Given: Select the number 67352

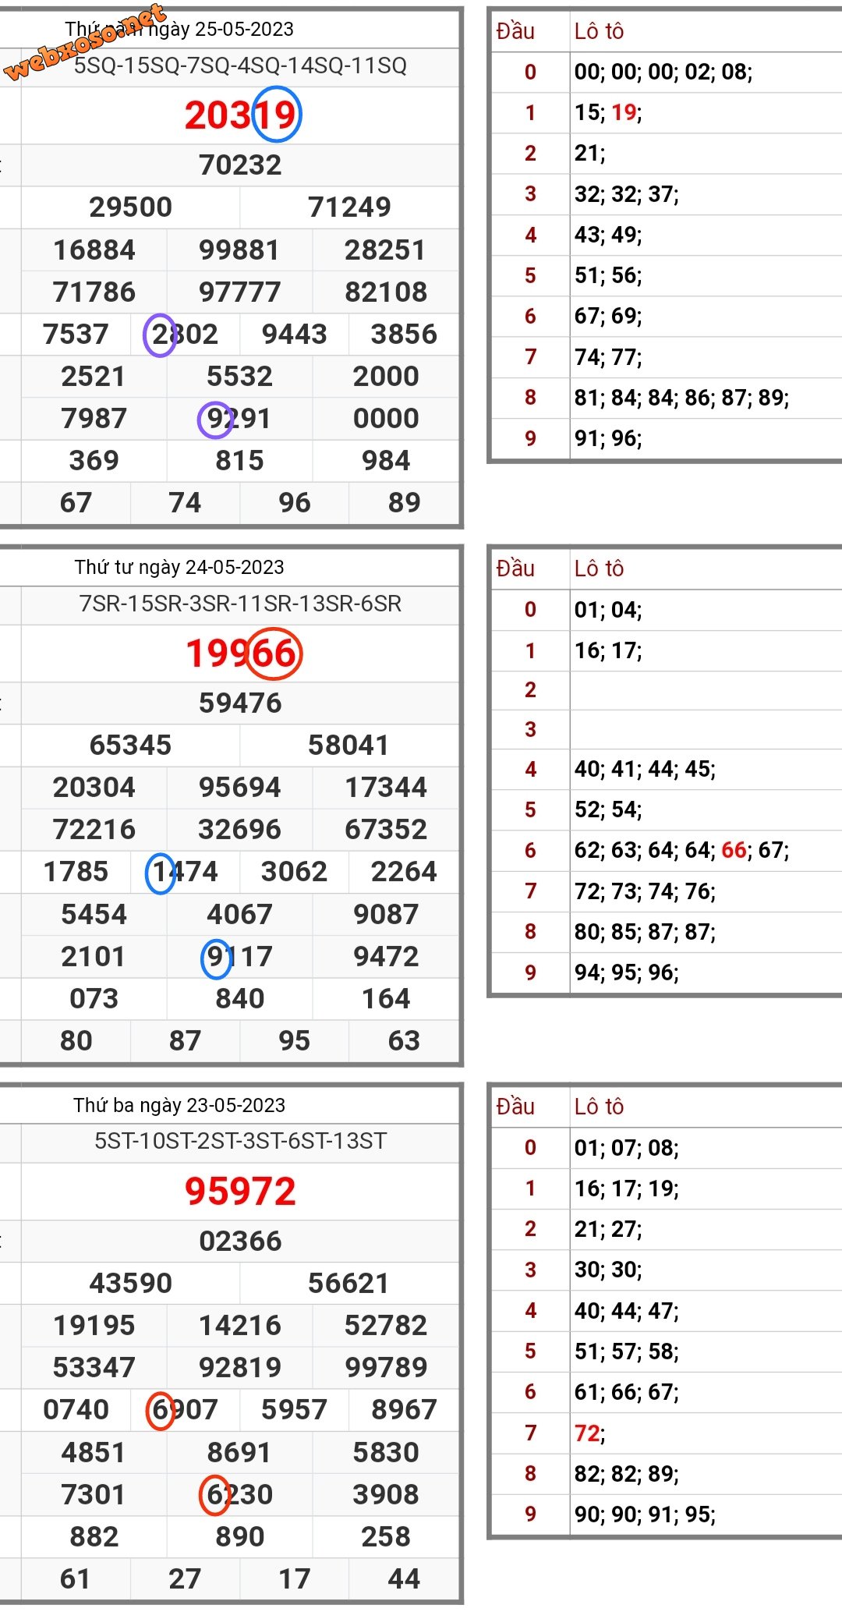Looking at the screenshot, I should click(386, 829).
